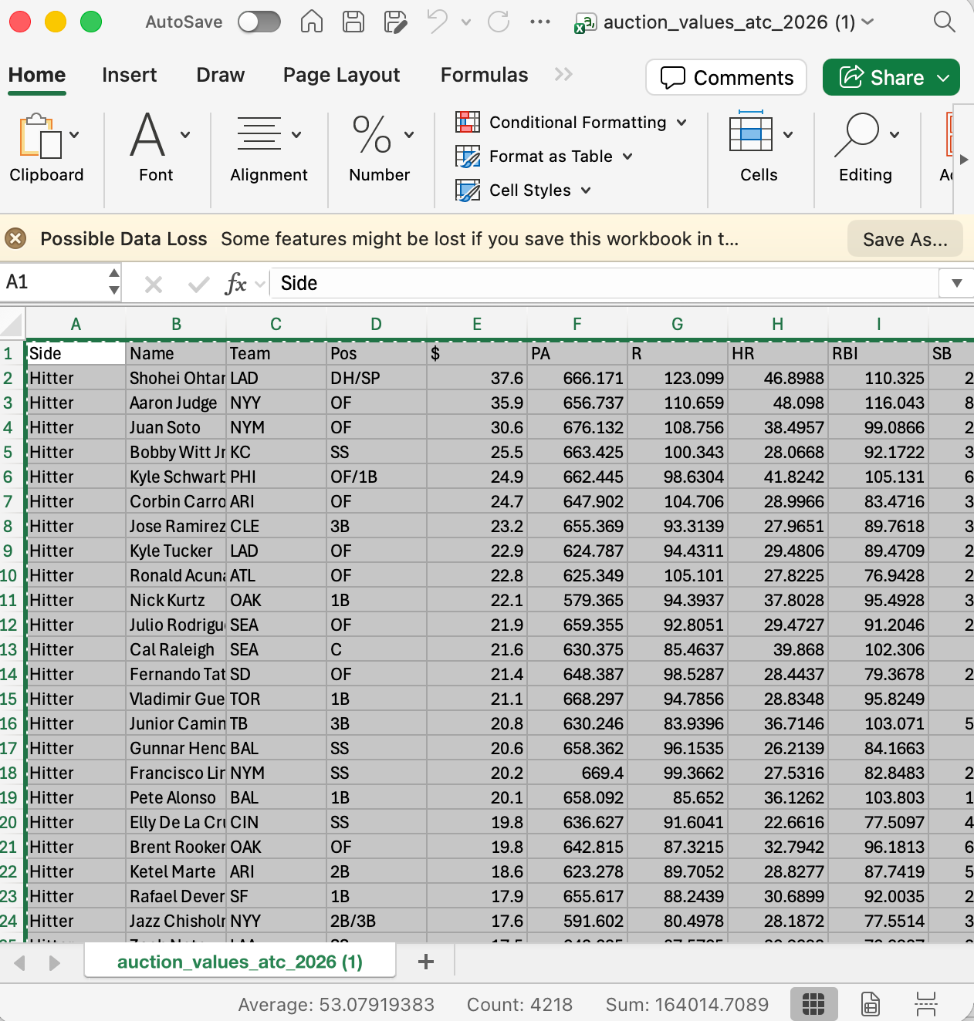The image size is (974, 1021).
Task: Open the Comments pane
Action: [726, 77]
